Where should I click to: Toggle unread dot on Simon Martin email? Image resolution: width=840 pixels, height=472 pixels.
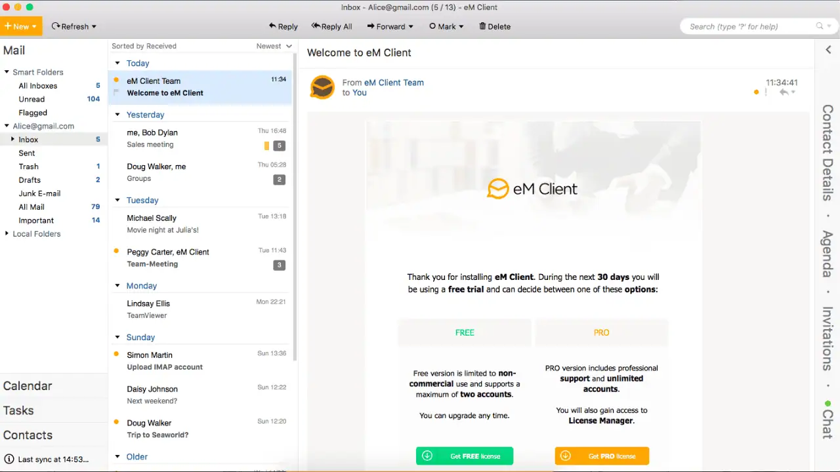tap(116, 354)
